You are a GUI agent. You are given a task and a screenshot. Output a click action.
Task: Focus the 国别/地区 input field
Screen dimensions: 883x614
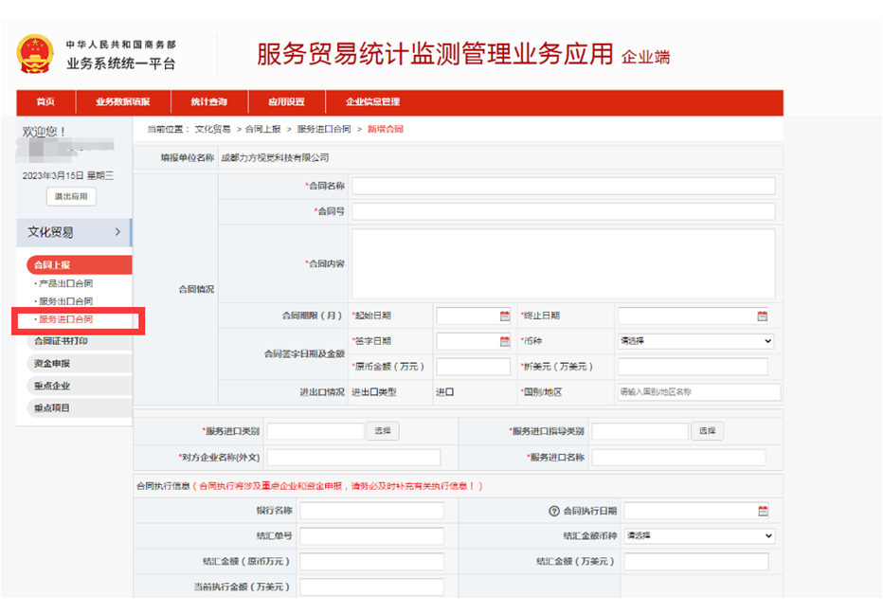click(698, 391)
